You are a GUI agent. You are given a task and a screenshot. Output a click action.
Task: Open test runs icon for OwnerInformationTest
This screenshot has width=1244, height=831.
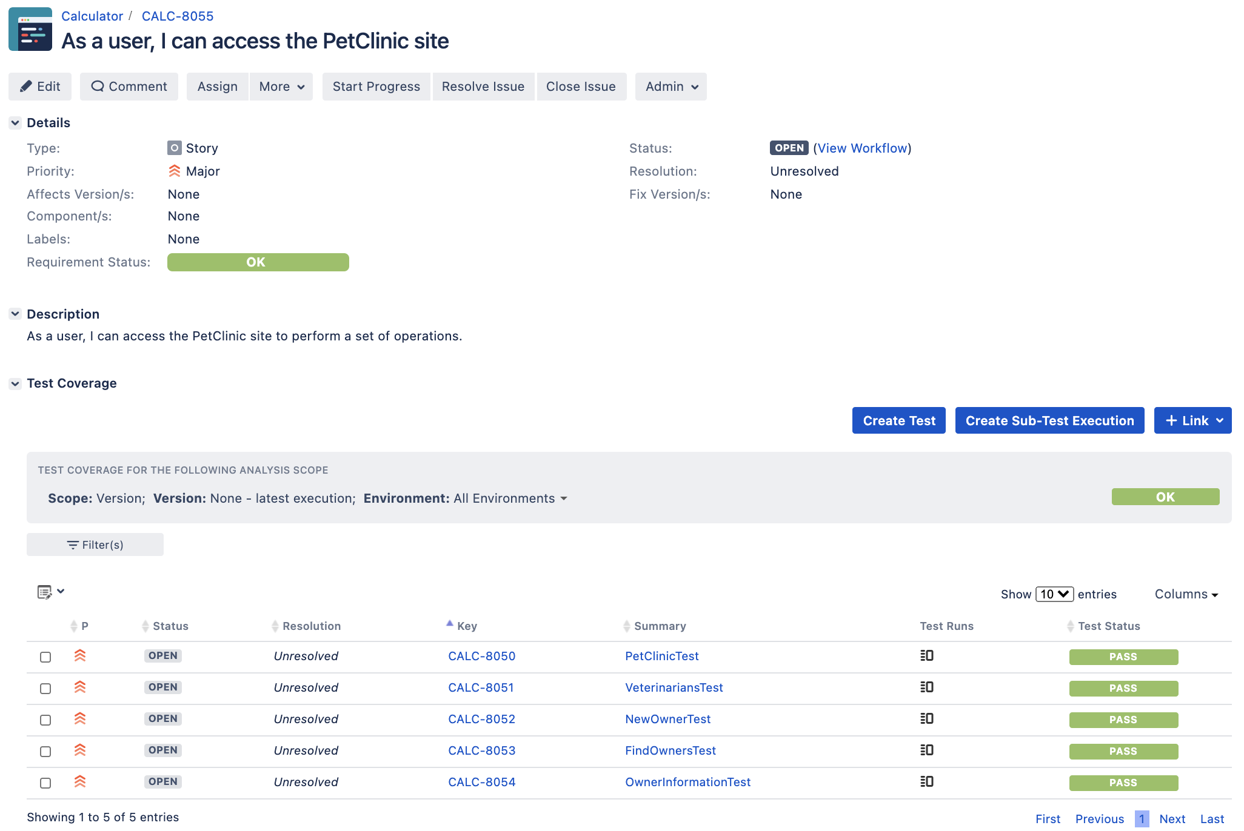(x=926, y=781)
